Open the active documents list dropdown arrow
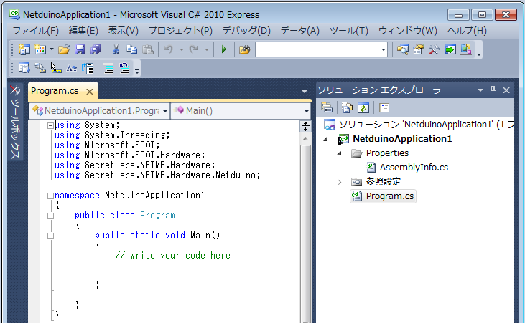Screen dimensions: 525x323 [305, 91]
